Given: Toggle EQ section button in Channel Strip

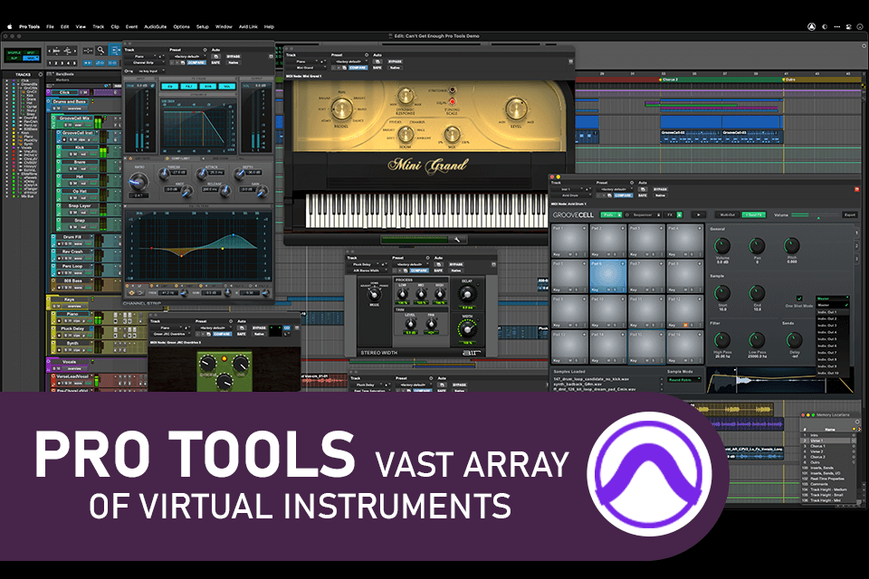Looking at the screenshot, I should tap(170, 87).
